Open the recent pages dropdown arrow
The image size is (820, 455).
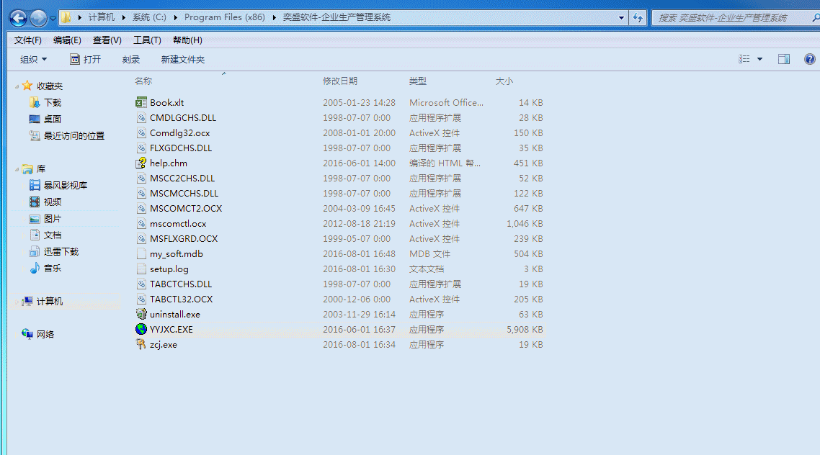pyautogui.click(x=53, y=18)
